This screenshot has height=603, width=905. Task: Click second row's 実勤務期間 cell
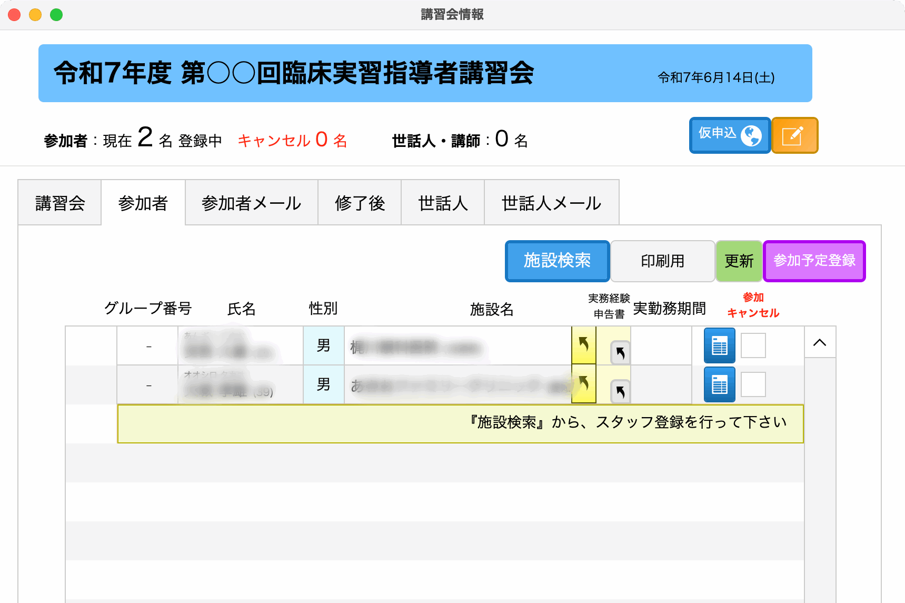[x=661, y=384]
